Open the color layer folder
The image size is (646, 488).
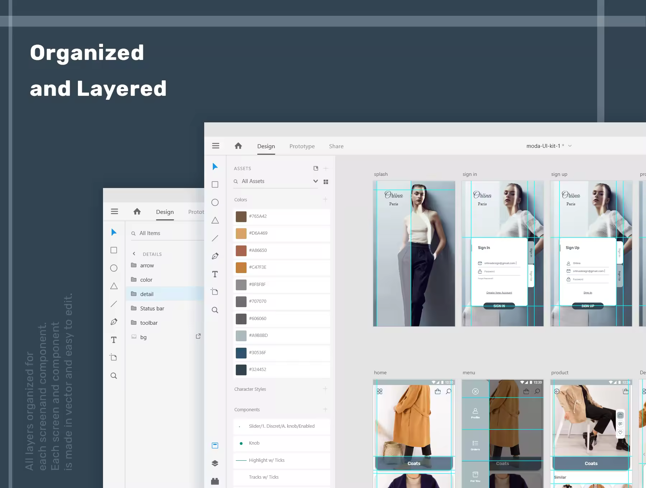pyautogui.click(x=165, y=280)
